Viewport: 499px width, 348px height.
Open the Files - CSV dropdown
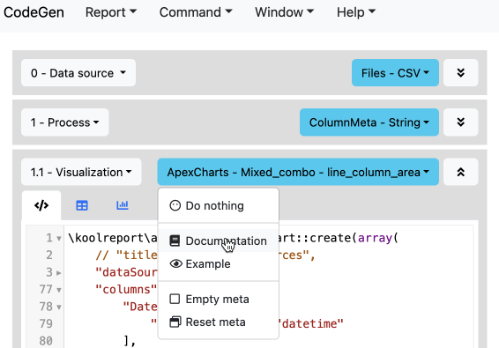pos(395,73)
